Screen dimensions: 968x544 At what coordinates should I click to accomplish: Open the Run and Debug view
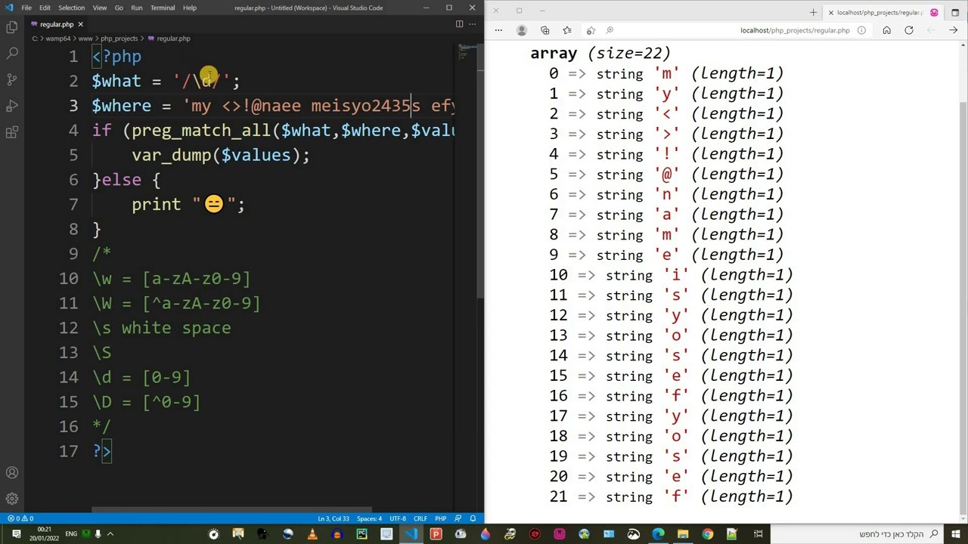(12, 106)
